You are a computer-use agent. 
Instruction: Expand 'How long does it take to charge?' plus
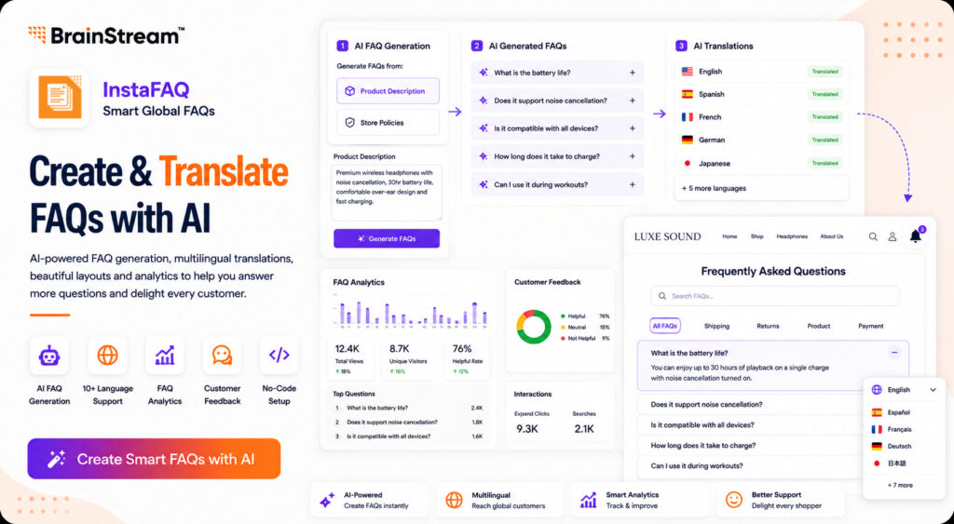[x=633, y=156]
